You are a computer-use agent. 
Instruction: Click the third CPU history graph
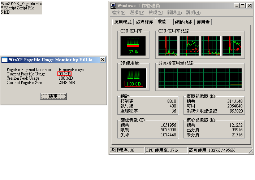(x=211, y=46)
